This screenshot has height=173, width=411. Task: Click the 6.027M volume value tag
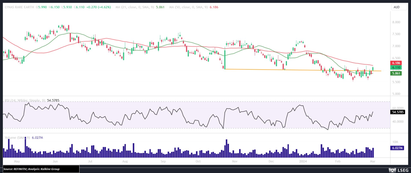click(396, 148)
